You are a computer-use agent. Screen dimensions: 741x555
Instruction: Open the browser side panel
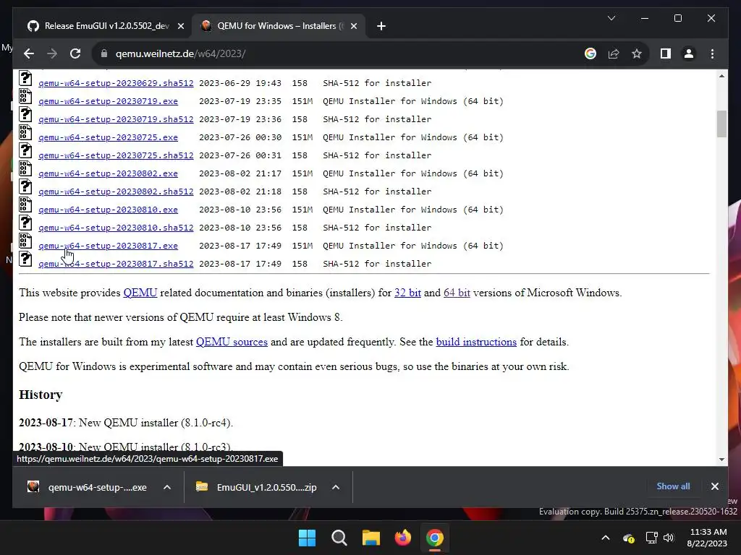666,53
